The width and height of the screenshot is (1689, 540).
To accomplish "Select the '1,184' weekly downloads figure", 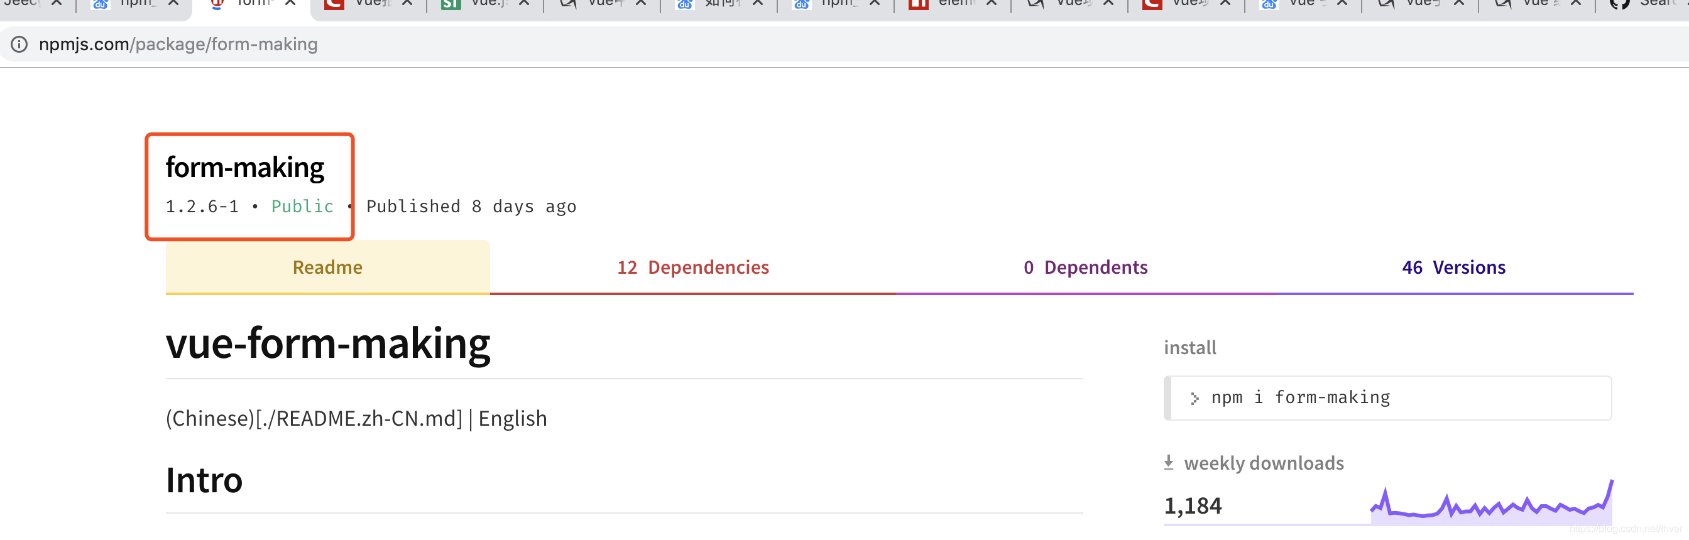I will coord(1193,506).
